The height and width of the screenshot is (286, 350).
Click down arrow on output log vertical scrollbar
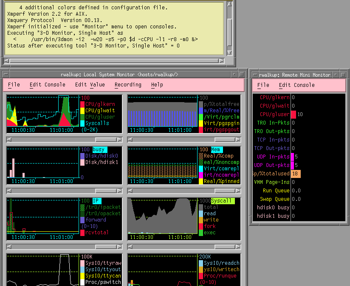230,53
